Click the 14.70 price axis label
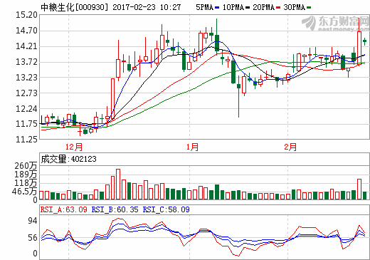The height and width of the screenshot is (260, 370). pos(26,31)
